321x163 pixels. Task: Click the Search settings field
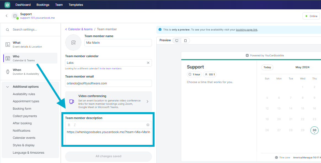tap(31, 30)
